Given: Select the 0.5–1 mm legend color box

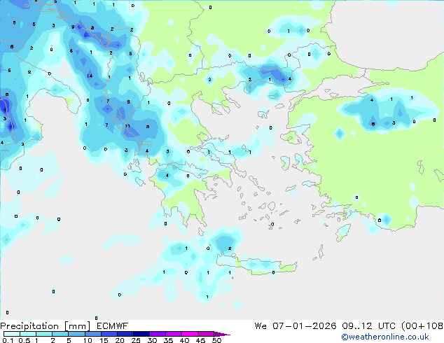Looking at the screenshot, I should point(28,334).
